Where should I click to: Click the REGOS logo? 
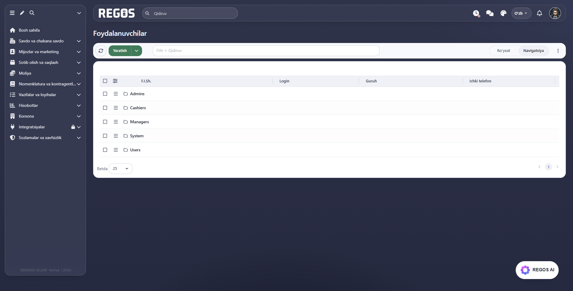pos(117,13)
